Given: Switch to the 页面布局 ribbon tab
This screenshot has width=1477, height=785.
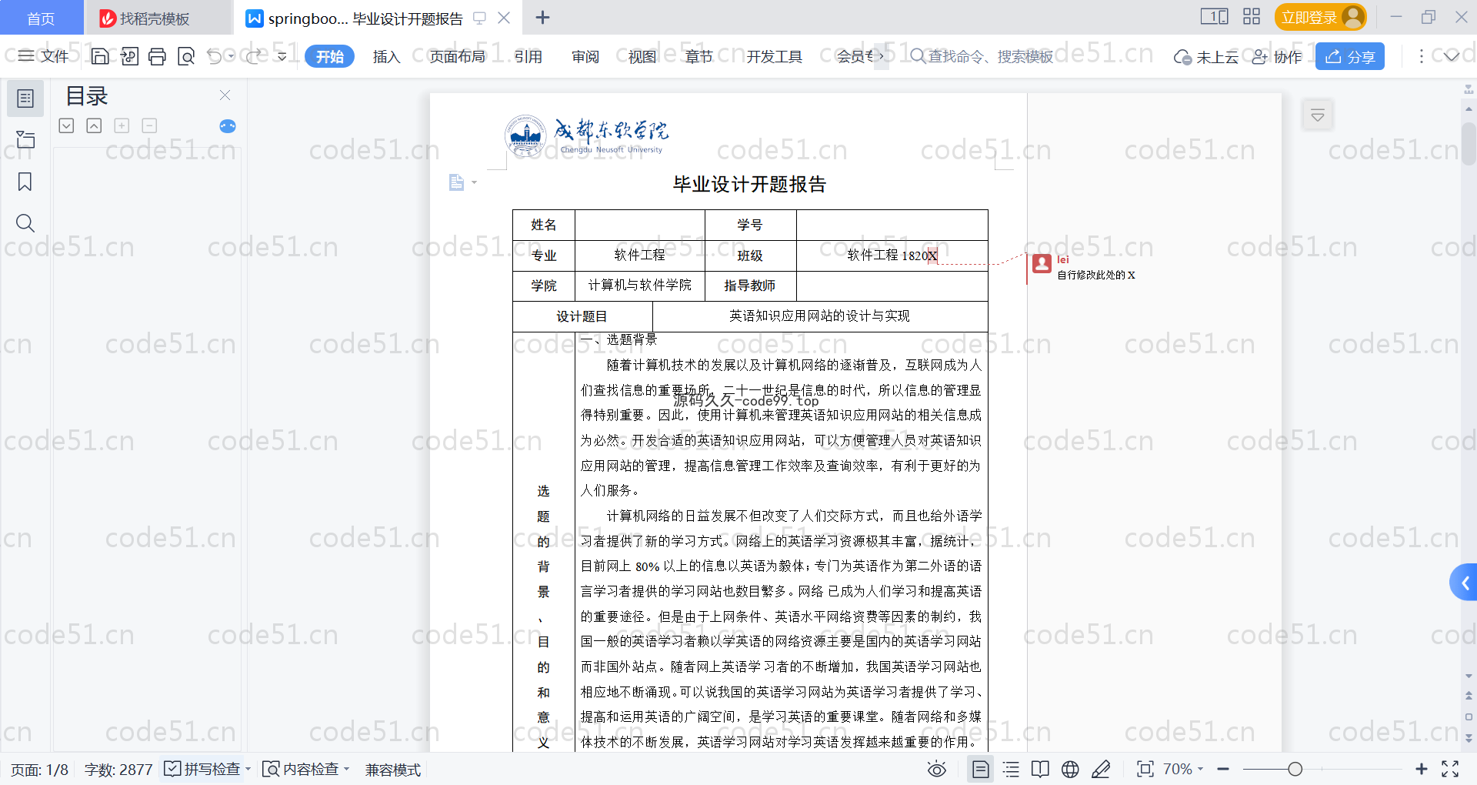Looking at the screenshot, I should click(458, 56).
